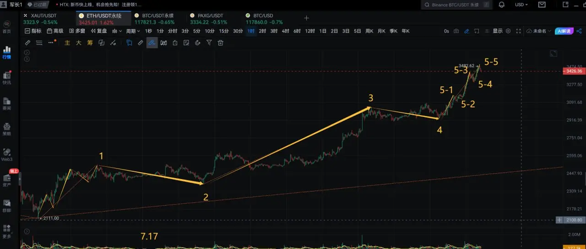The width and height of the screenshot is (586, 249).
Task: Open the 多窗 multi-window button
Action: click(x=77, y=31)
